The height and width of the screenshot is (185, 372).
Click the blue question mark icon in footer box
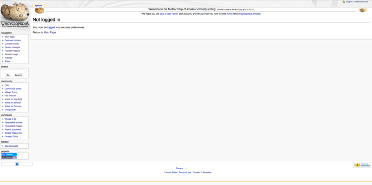coord(17,164)
